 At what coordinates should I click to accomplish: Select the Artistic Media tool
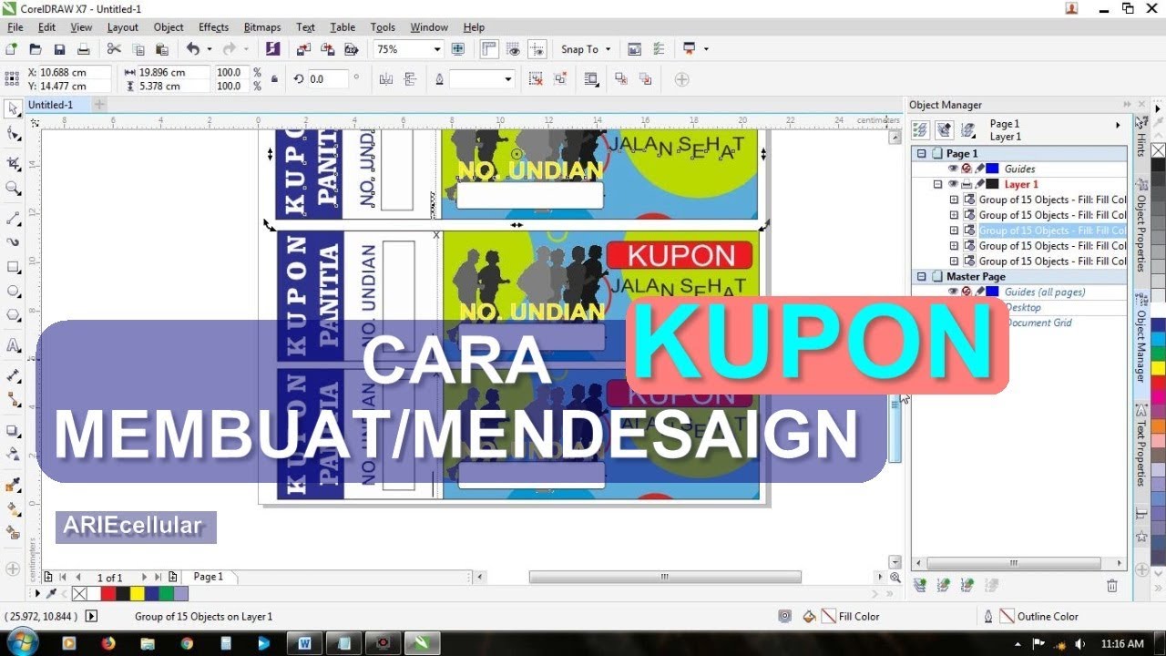pyautogui.click(x=14, y=242)
